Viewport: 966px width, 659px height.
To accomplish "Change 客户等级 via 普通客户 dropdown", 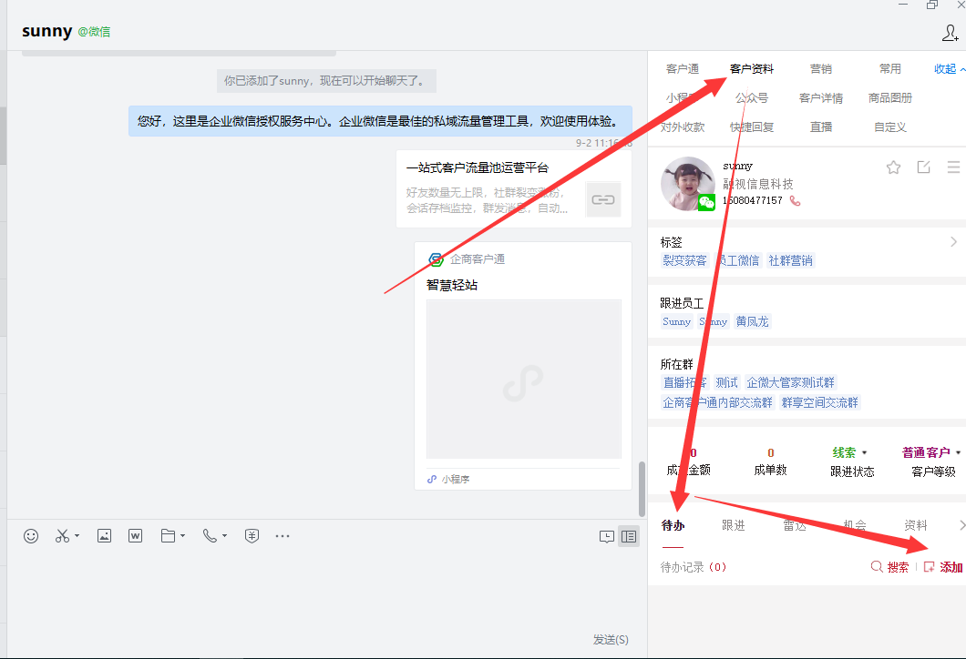I will pyautogui.click(x=930, y=452).
